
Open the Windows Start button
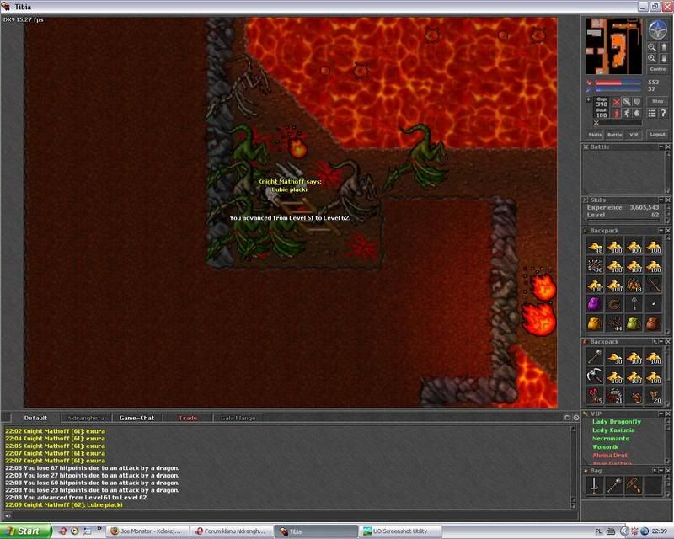click(26, 531)
